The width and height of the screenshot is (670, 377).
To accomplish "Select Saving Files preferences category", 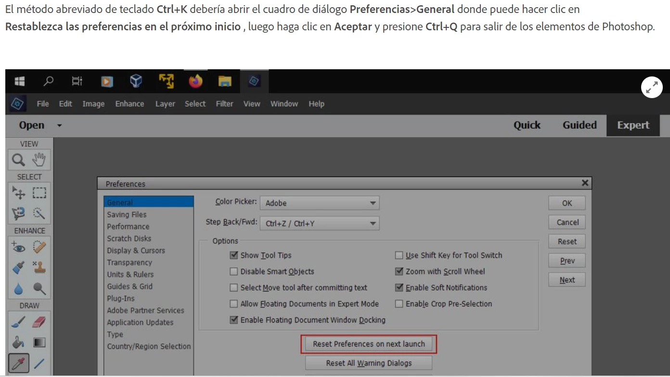I will [127, 214].
